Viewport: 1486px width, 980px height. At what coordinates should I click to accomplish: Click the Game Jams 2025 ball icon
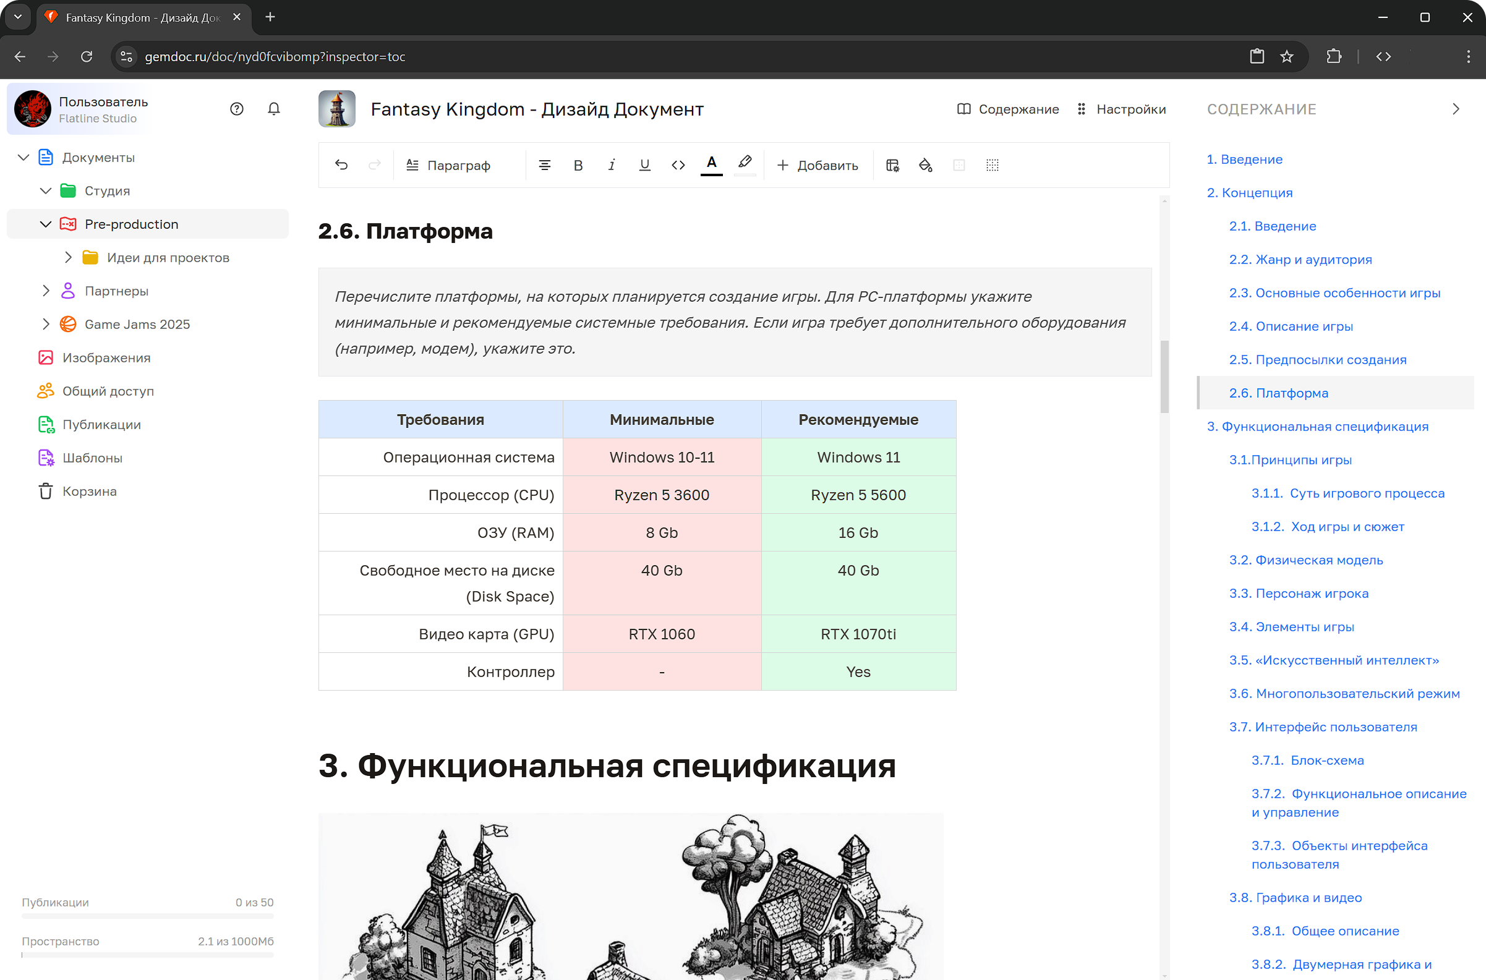(68, 324)
